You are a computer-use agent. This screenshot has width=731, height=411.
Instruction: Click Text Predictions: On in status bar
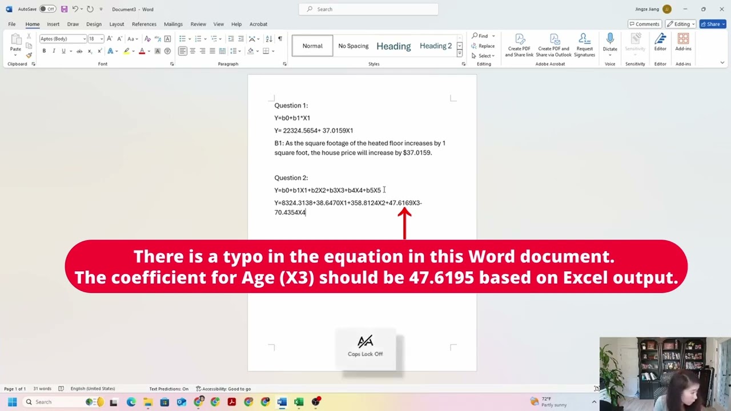[x=169, y=389]
